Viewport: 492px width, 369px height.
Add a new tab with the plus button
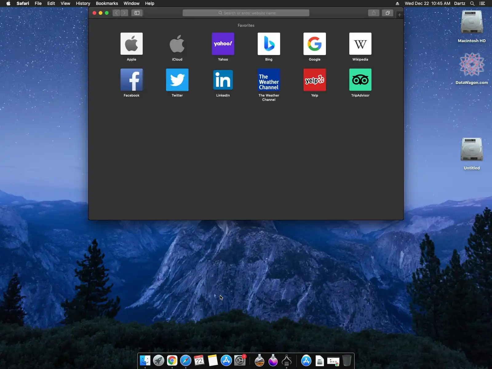(x=399, y=15)
